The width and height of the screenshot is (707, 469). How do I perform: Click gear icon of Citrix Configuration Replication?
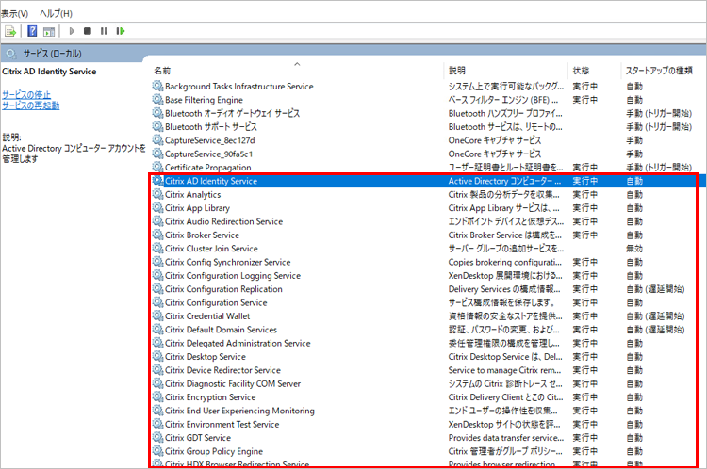(157, 288)
